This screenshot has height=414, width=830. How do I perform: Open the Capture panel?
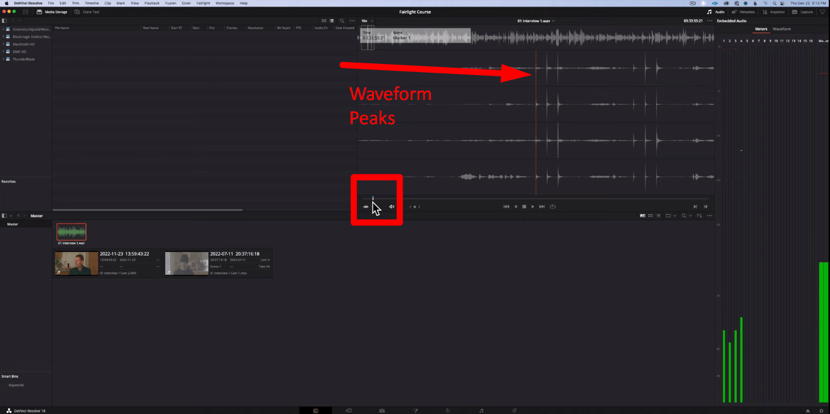pos(803,12)
